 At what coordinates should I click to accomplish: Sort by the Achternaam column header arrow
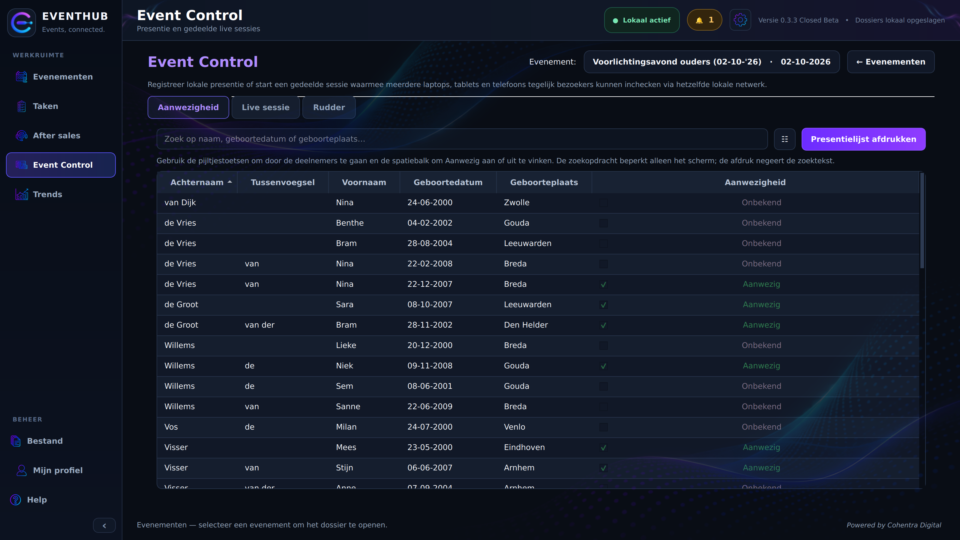230,182
